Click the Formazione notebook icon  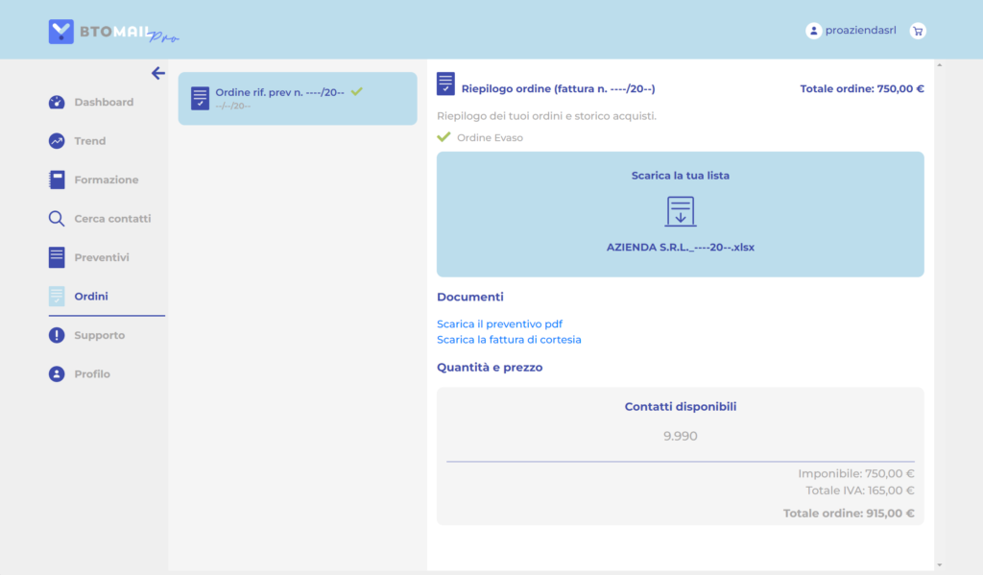click(x=57, y=180)
